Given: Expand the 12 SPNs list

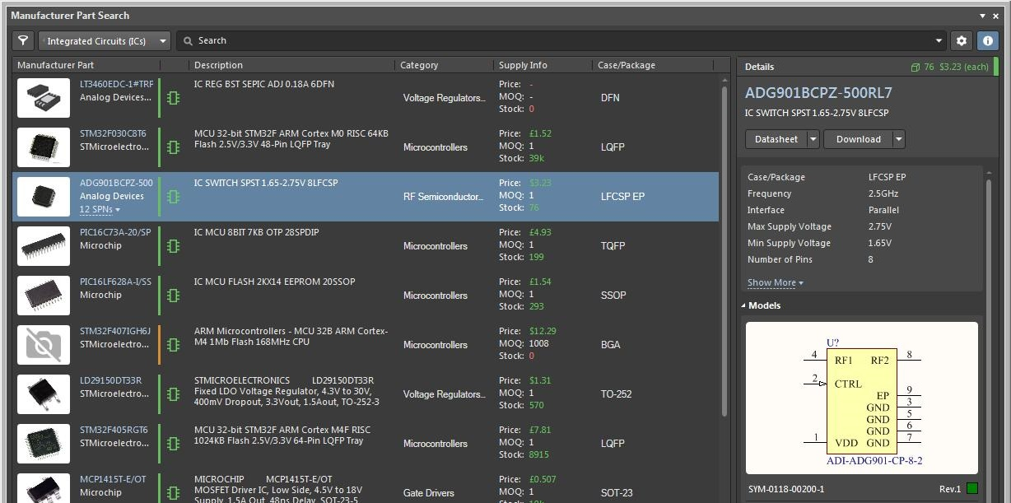Looking at the screenshot, I should point(100,210).
